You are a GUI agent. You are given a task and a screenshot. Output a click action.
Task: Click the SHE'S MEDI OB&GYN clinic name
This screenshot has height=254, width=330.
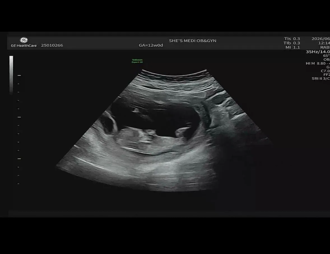coord(192,41)
